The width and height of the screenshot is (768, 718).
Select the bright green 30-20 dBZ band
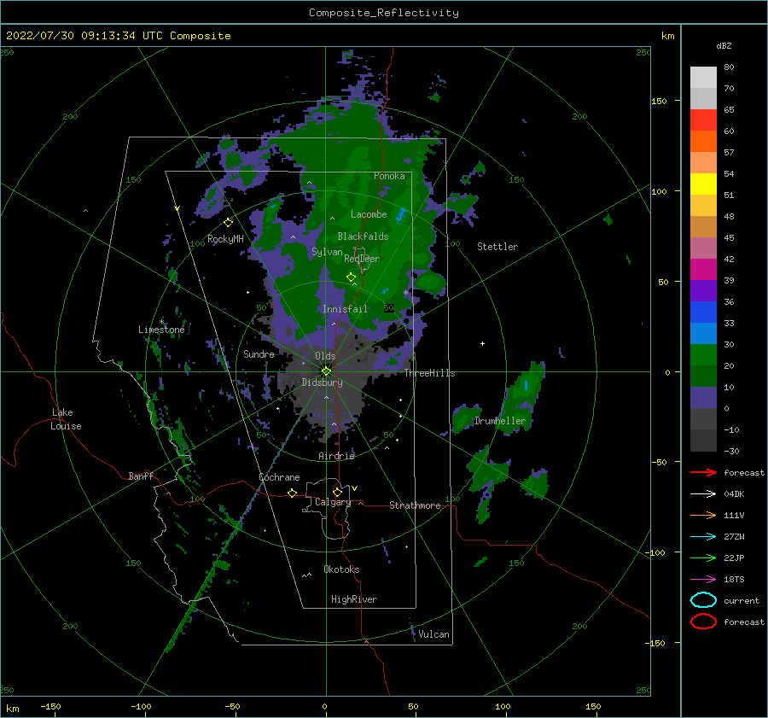pyautogui.click(x=703, y=354)
